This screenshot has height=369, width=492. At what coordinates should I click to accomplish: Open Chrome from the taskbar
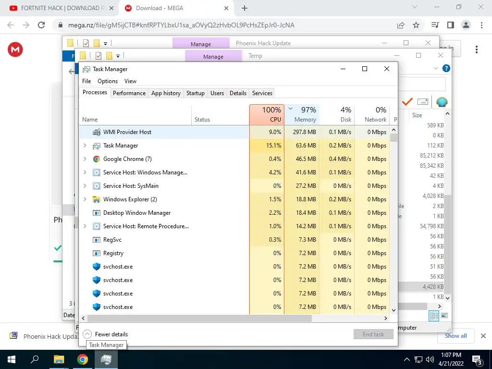83,359
